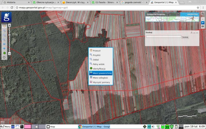Select the pan hand tool in map toolbar

pyautogui.click(x=4, y=26)
